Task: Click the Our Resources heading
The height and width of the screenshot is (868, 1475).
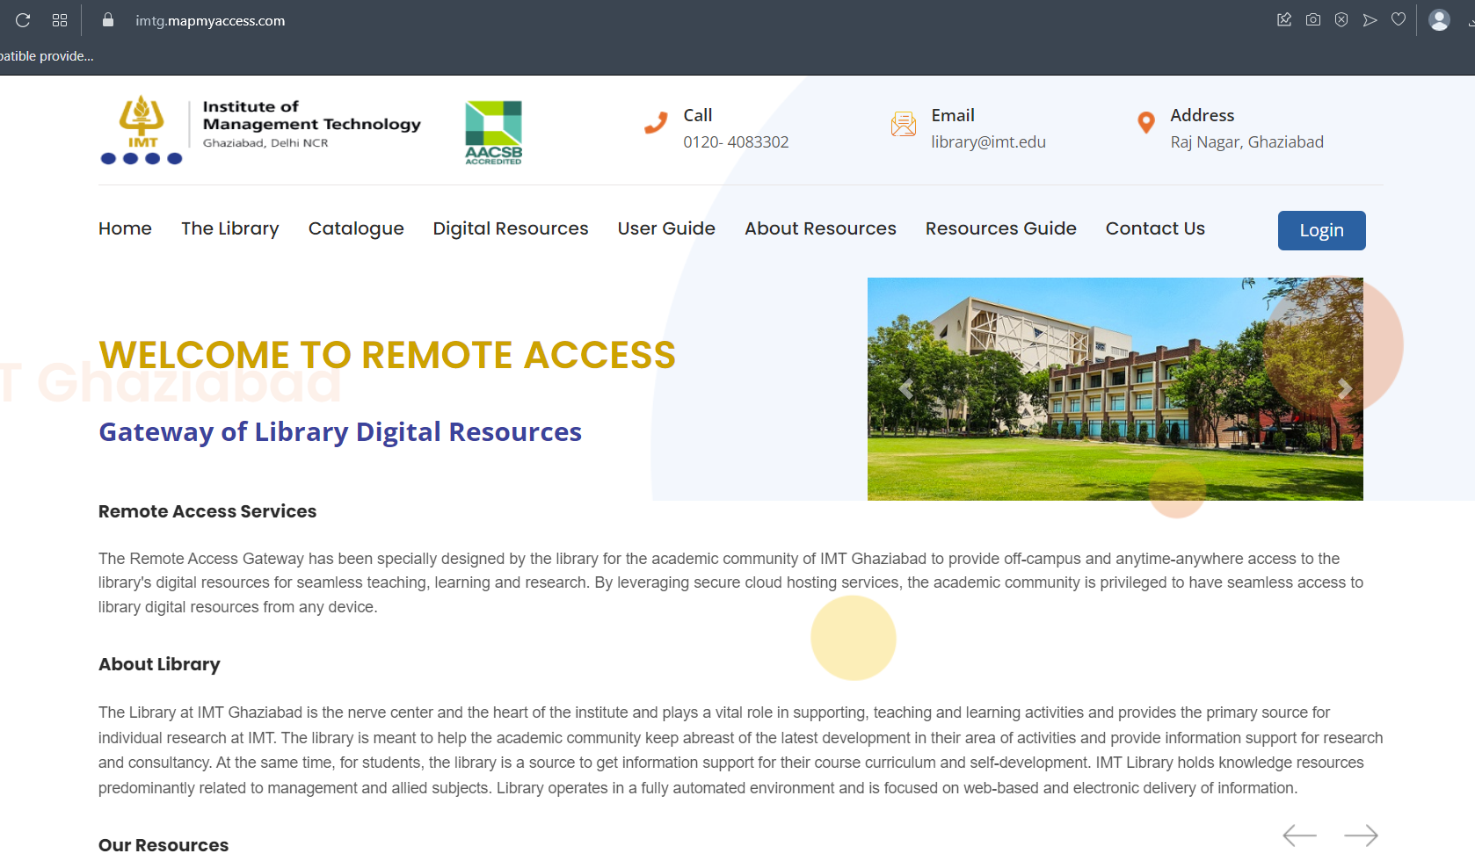Action: click(163, 845)
